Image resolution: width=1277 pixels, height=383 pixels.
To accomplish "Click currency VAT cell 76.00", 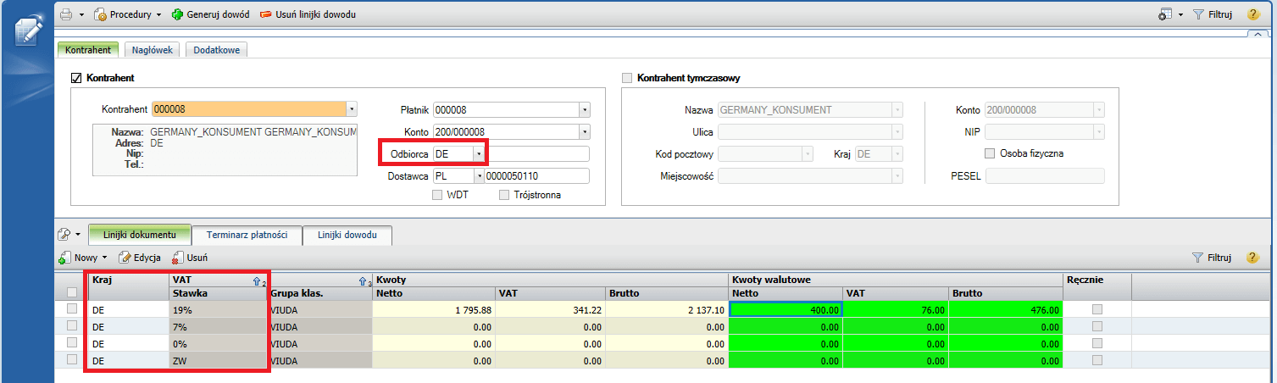I will pos(896,310).
